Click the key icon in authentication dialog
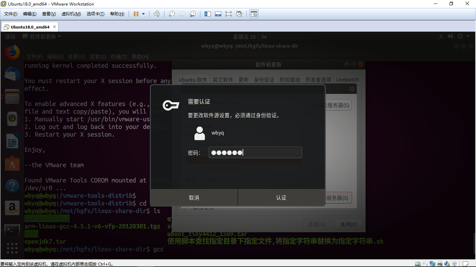 click(x=171, y=105)
